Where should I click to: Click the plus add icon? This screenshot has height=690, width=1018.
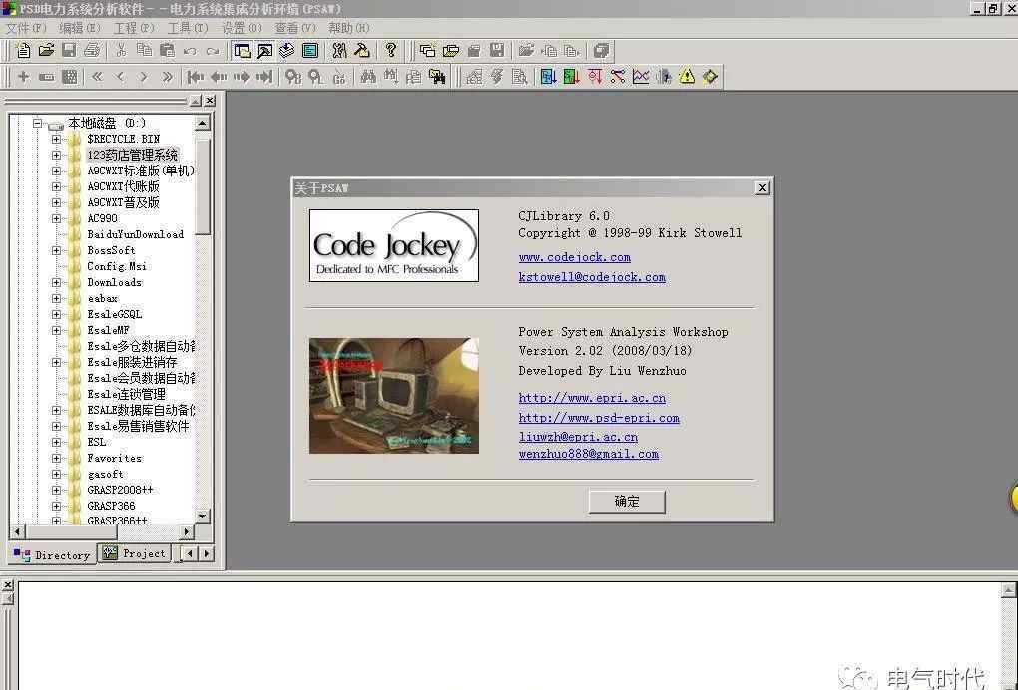[x=23, y=77]
